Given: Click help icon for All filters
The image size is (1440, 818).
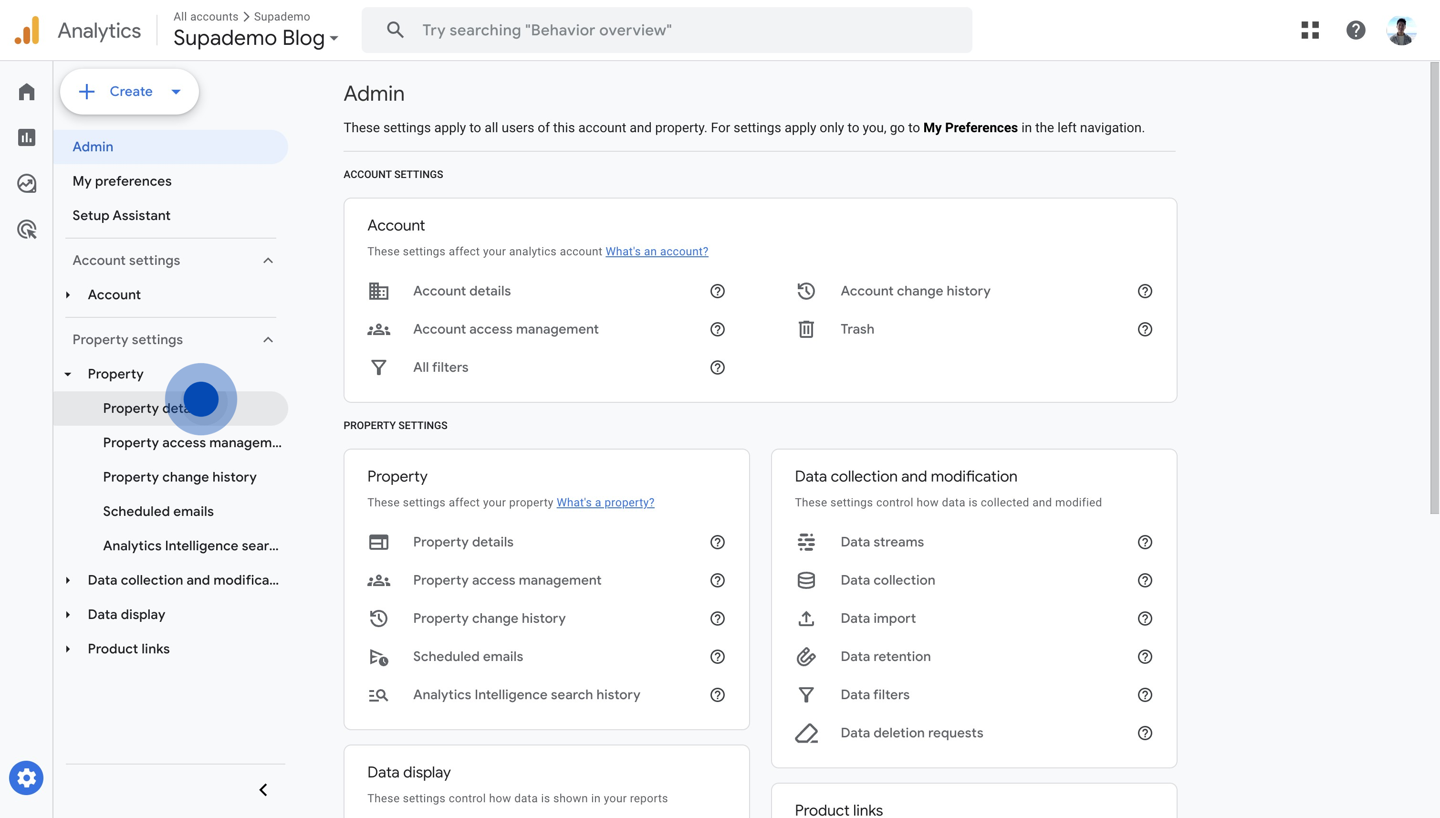Looking at the screenshot, I should click(717, 367).
